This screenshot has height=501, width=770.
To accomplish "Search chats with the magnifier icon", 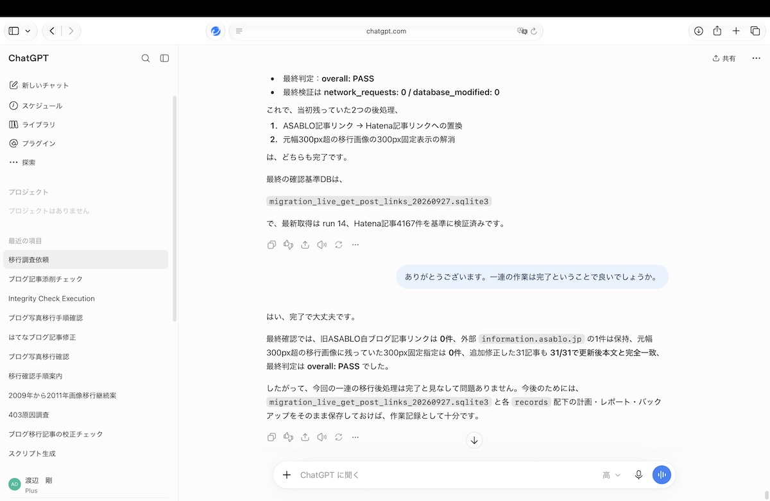I will tap(146, 58).
